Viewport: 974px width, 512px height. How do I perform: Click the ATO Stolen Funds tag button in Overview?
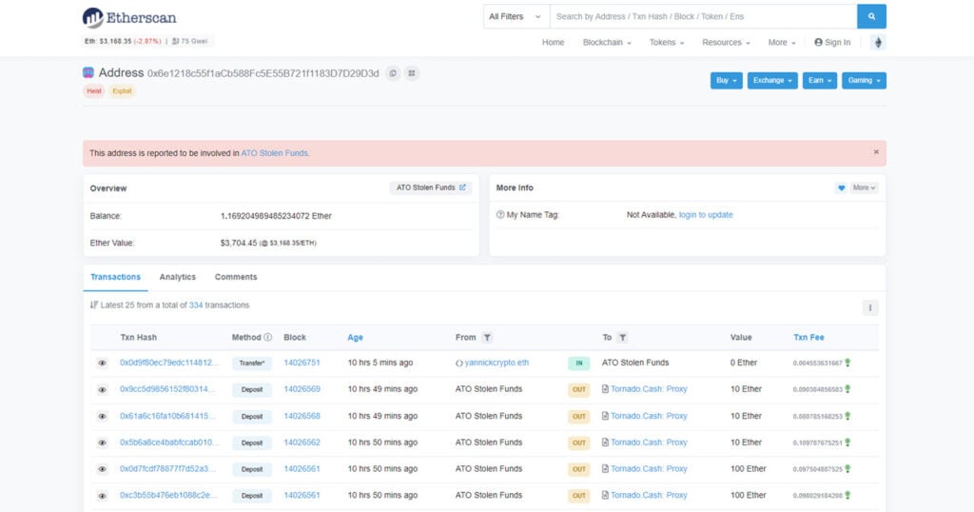(x=431, y=187)
